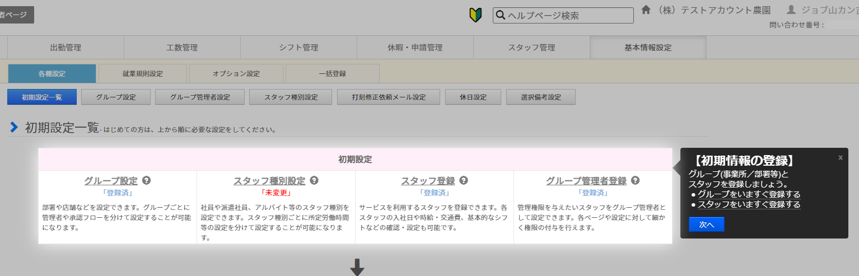Click the blue 次へ button

point(706,224)
